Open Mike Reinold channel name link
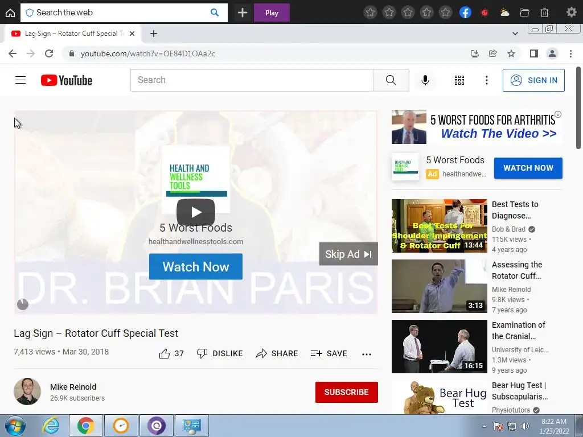Image resolution: width=583 pixels, height=437 pixels. (73, 387)
